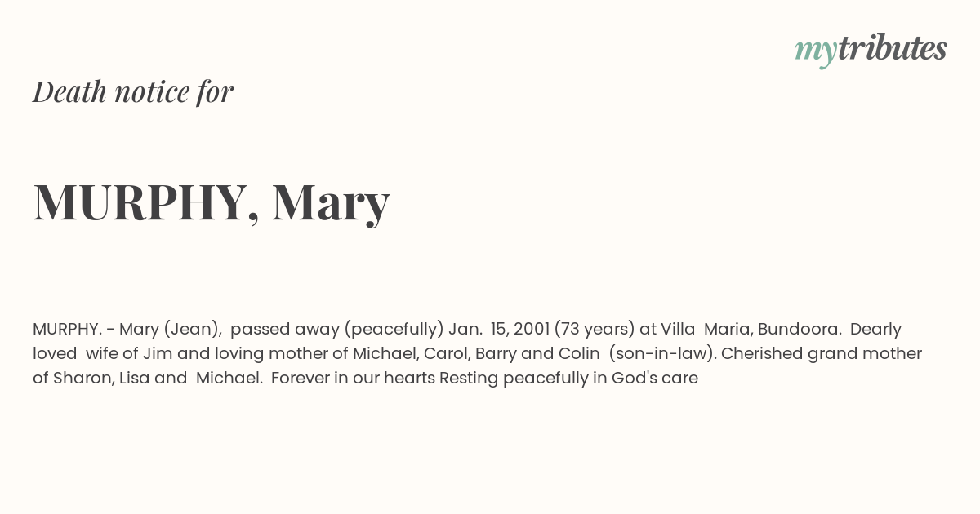The image size is (980, 514).
Task: Click the "(son-in-law)" text
Action: coord(661,354)
